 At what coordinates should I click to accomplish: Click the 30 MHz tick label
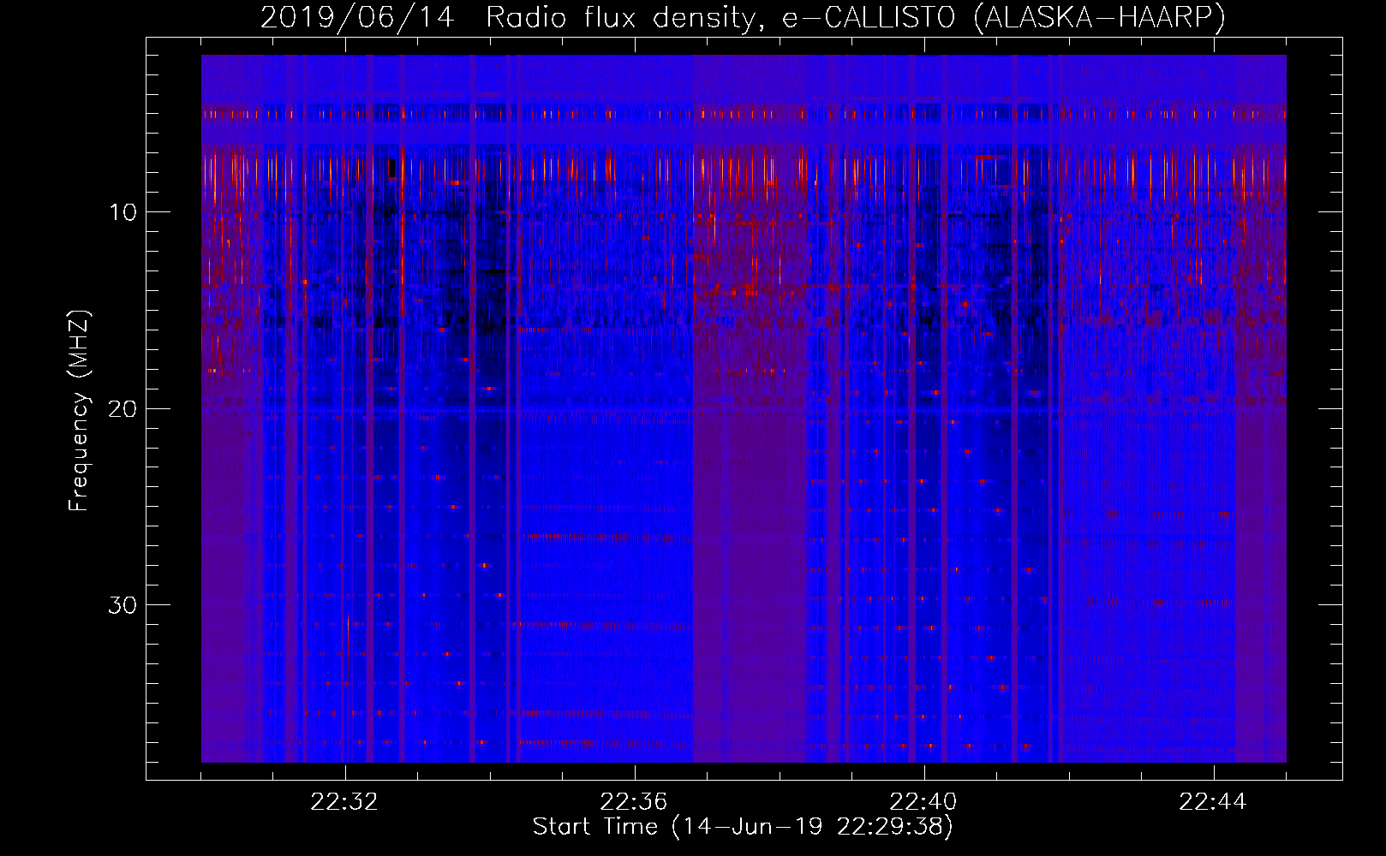coord(122,605)
